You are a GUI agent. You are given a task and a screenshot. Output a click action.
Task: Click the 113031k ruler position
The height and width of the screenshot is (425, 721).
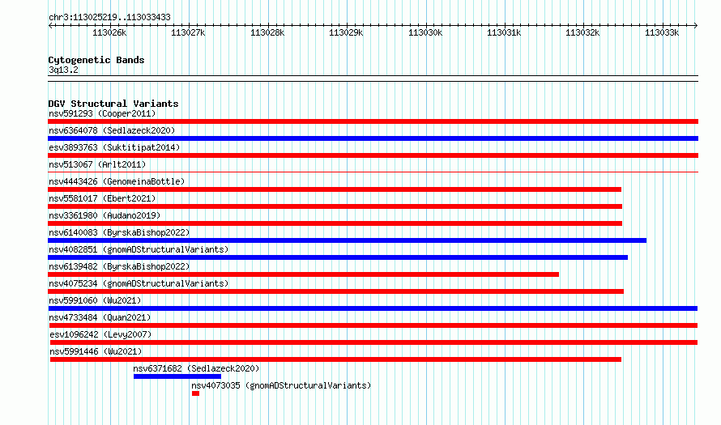pos(504,32)
